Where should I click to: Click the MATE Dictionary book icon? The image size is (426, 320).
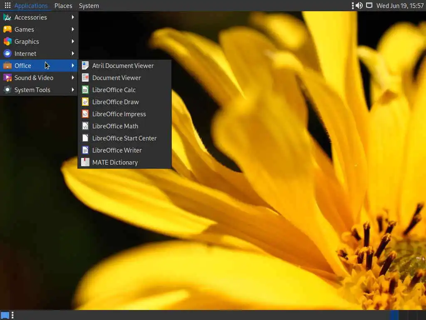(x=85, y=162)
